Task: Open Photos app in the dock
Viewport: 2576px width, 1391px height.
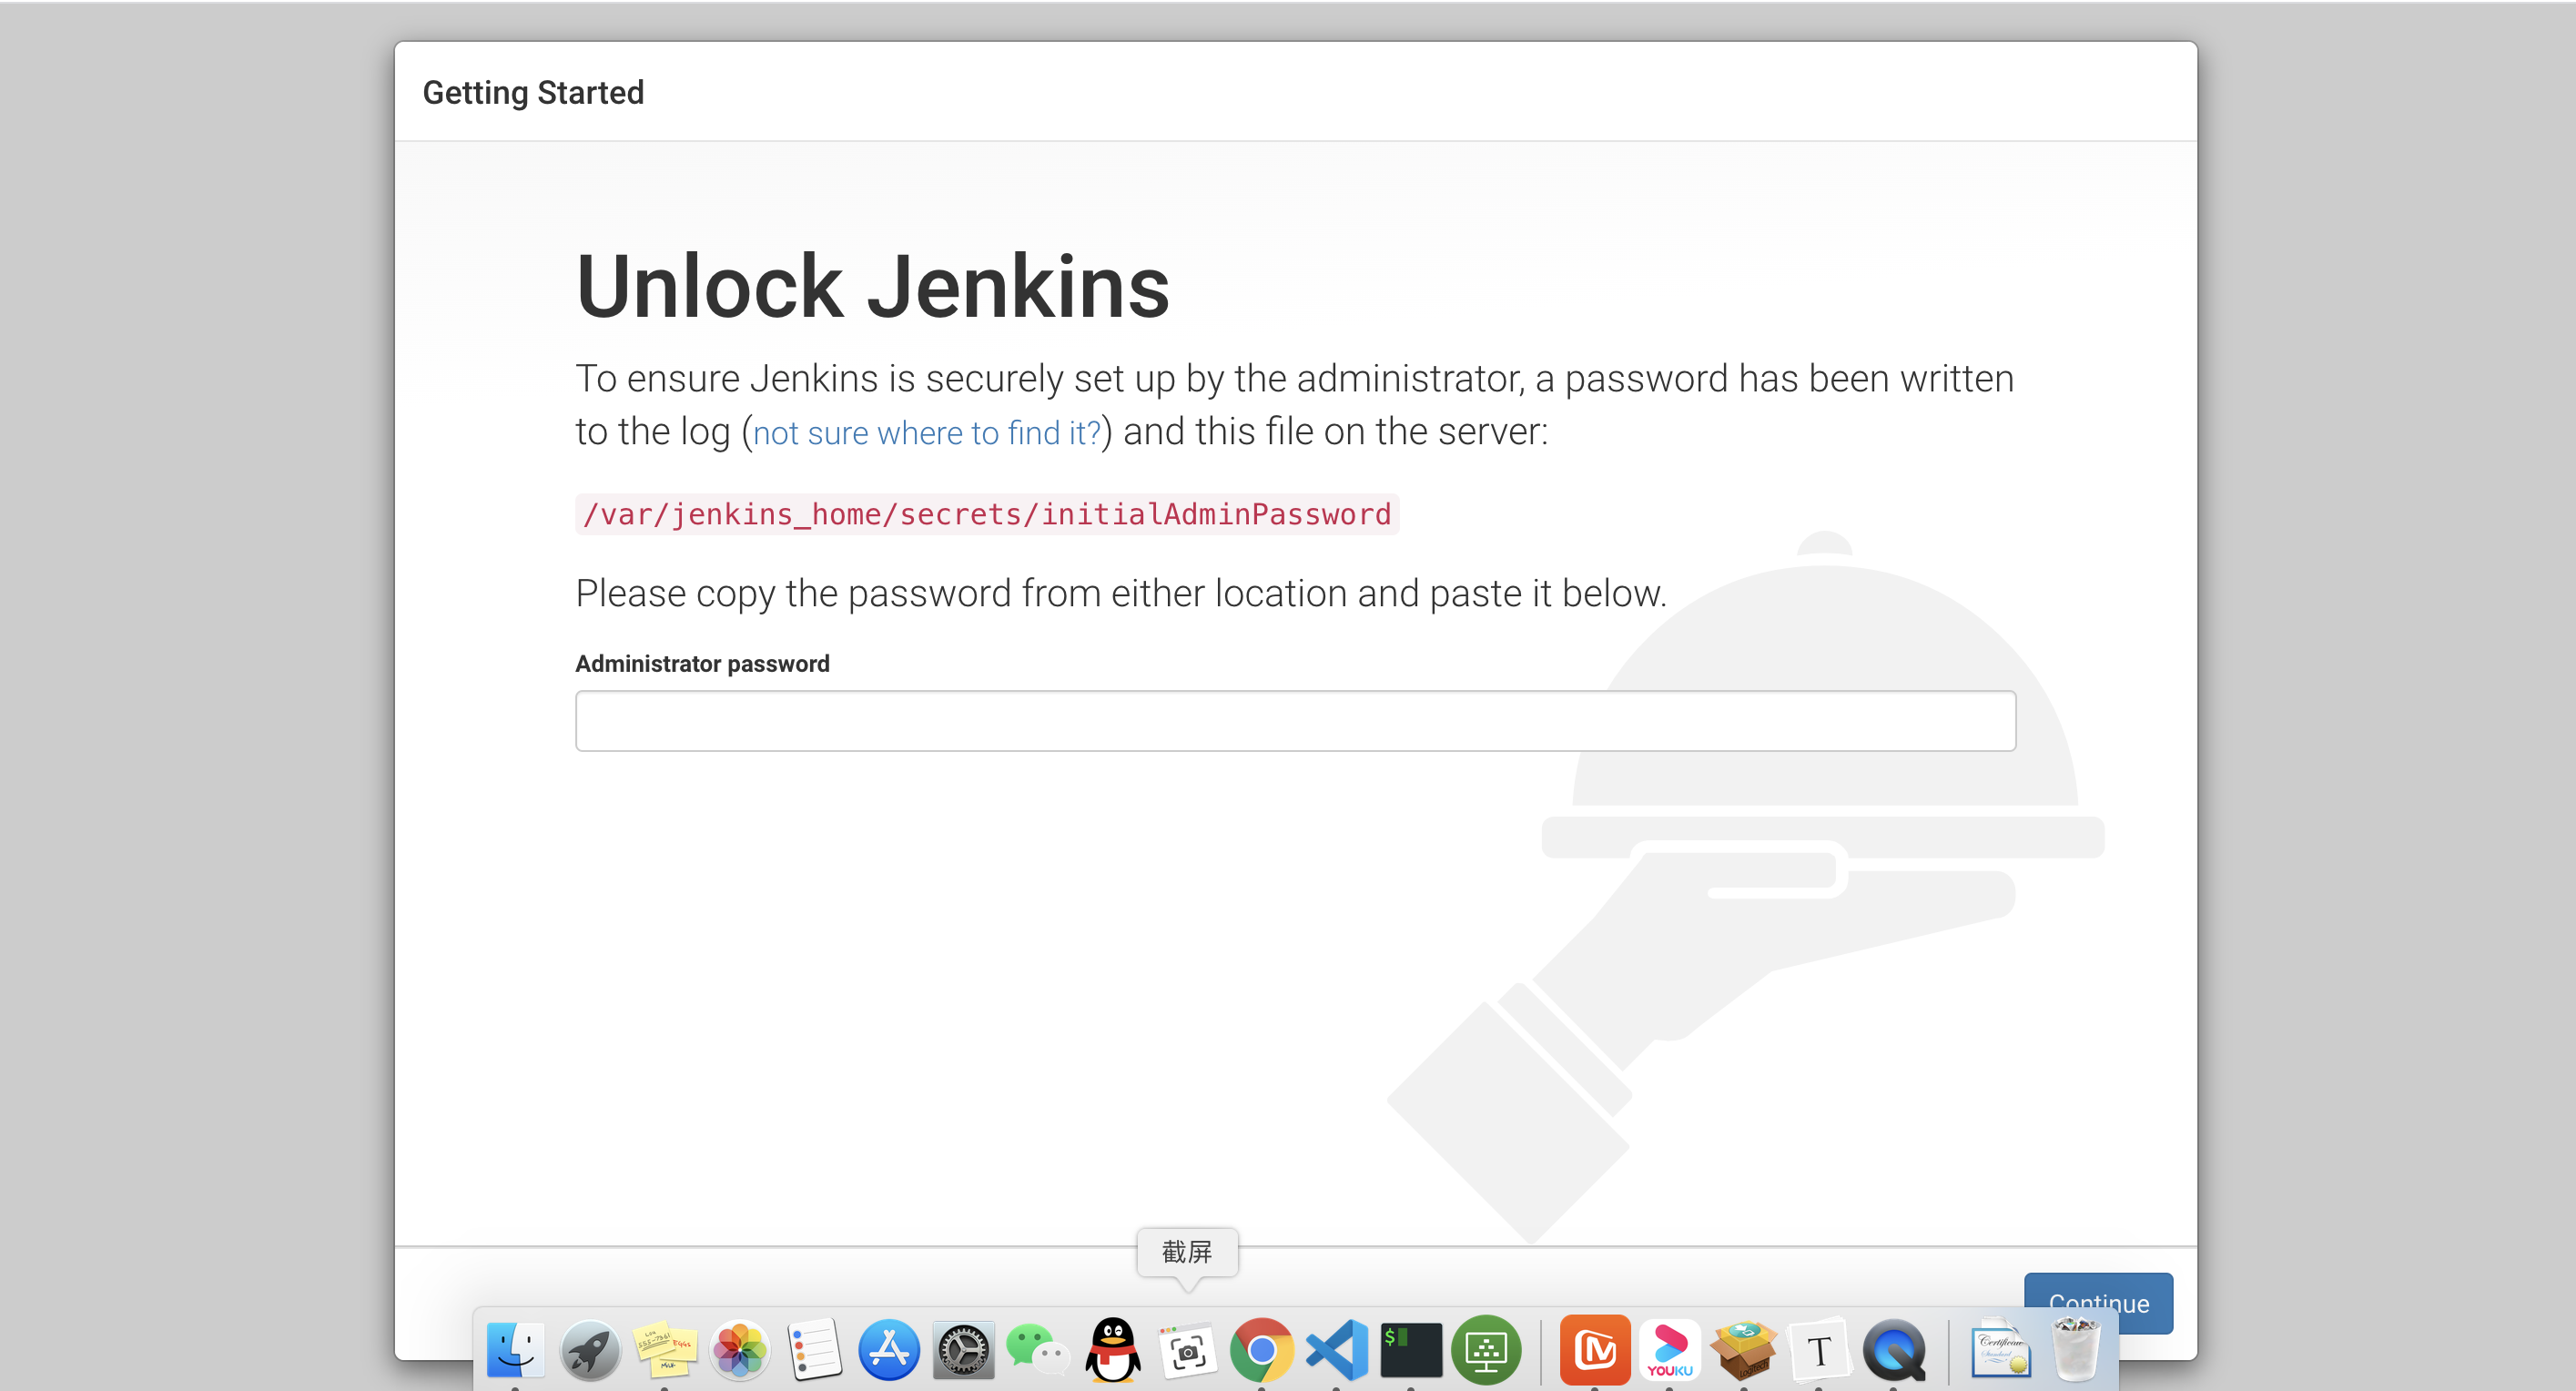Action: click(740, 1349)
